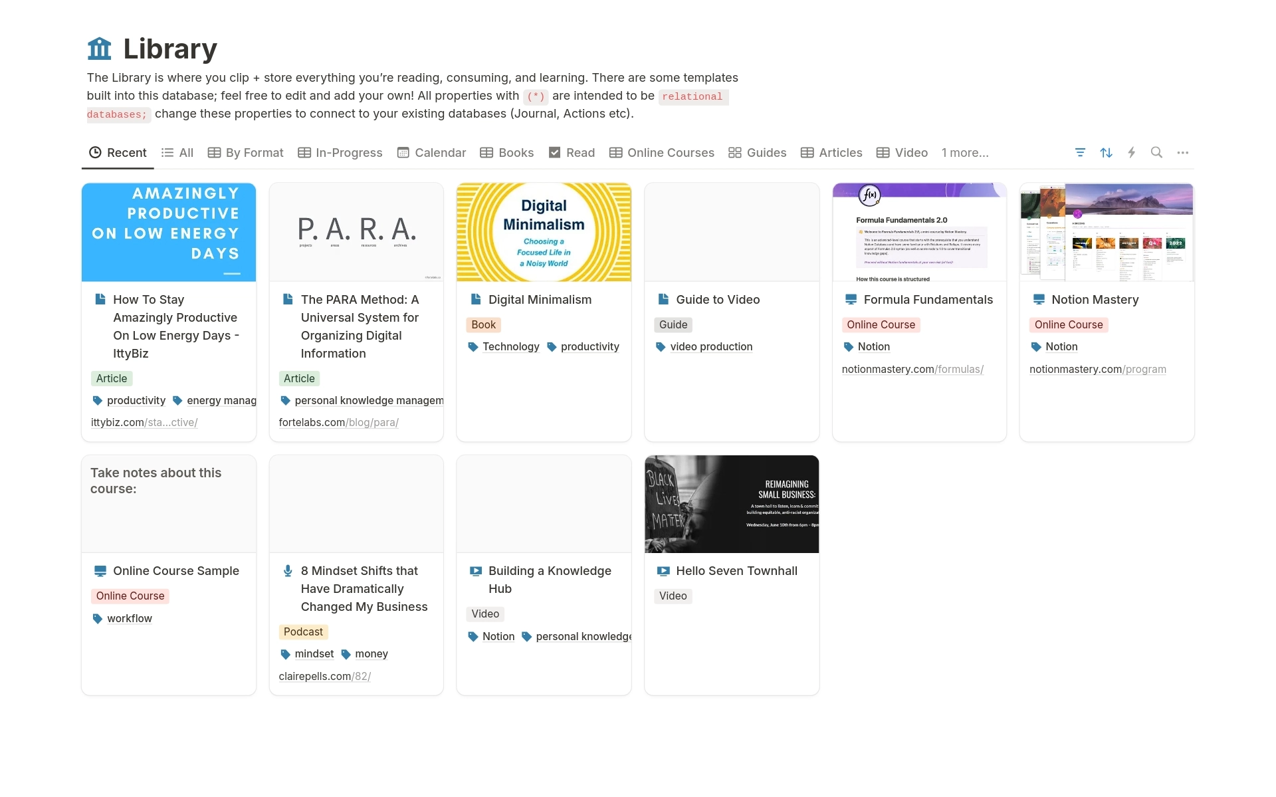Click the Hello Seven Townhall thumbnail
The image size is (1276, 797).
tap(732, 505)
